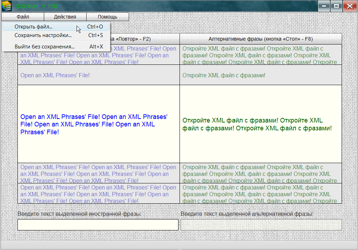This screenshot has width=358, height=250.
Task: Select the bottom-row English phrase cell
Action: tap(99, 194)
